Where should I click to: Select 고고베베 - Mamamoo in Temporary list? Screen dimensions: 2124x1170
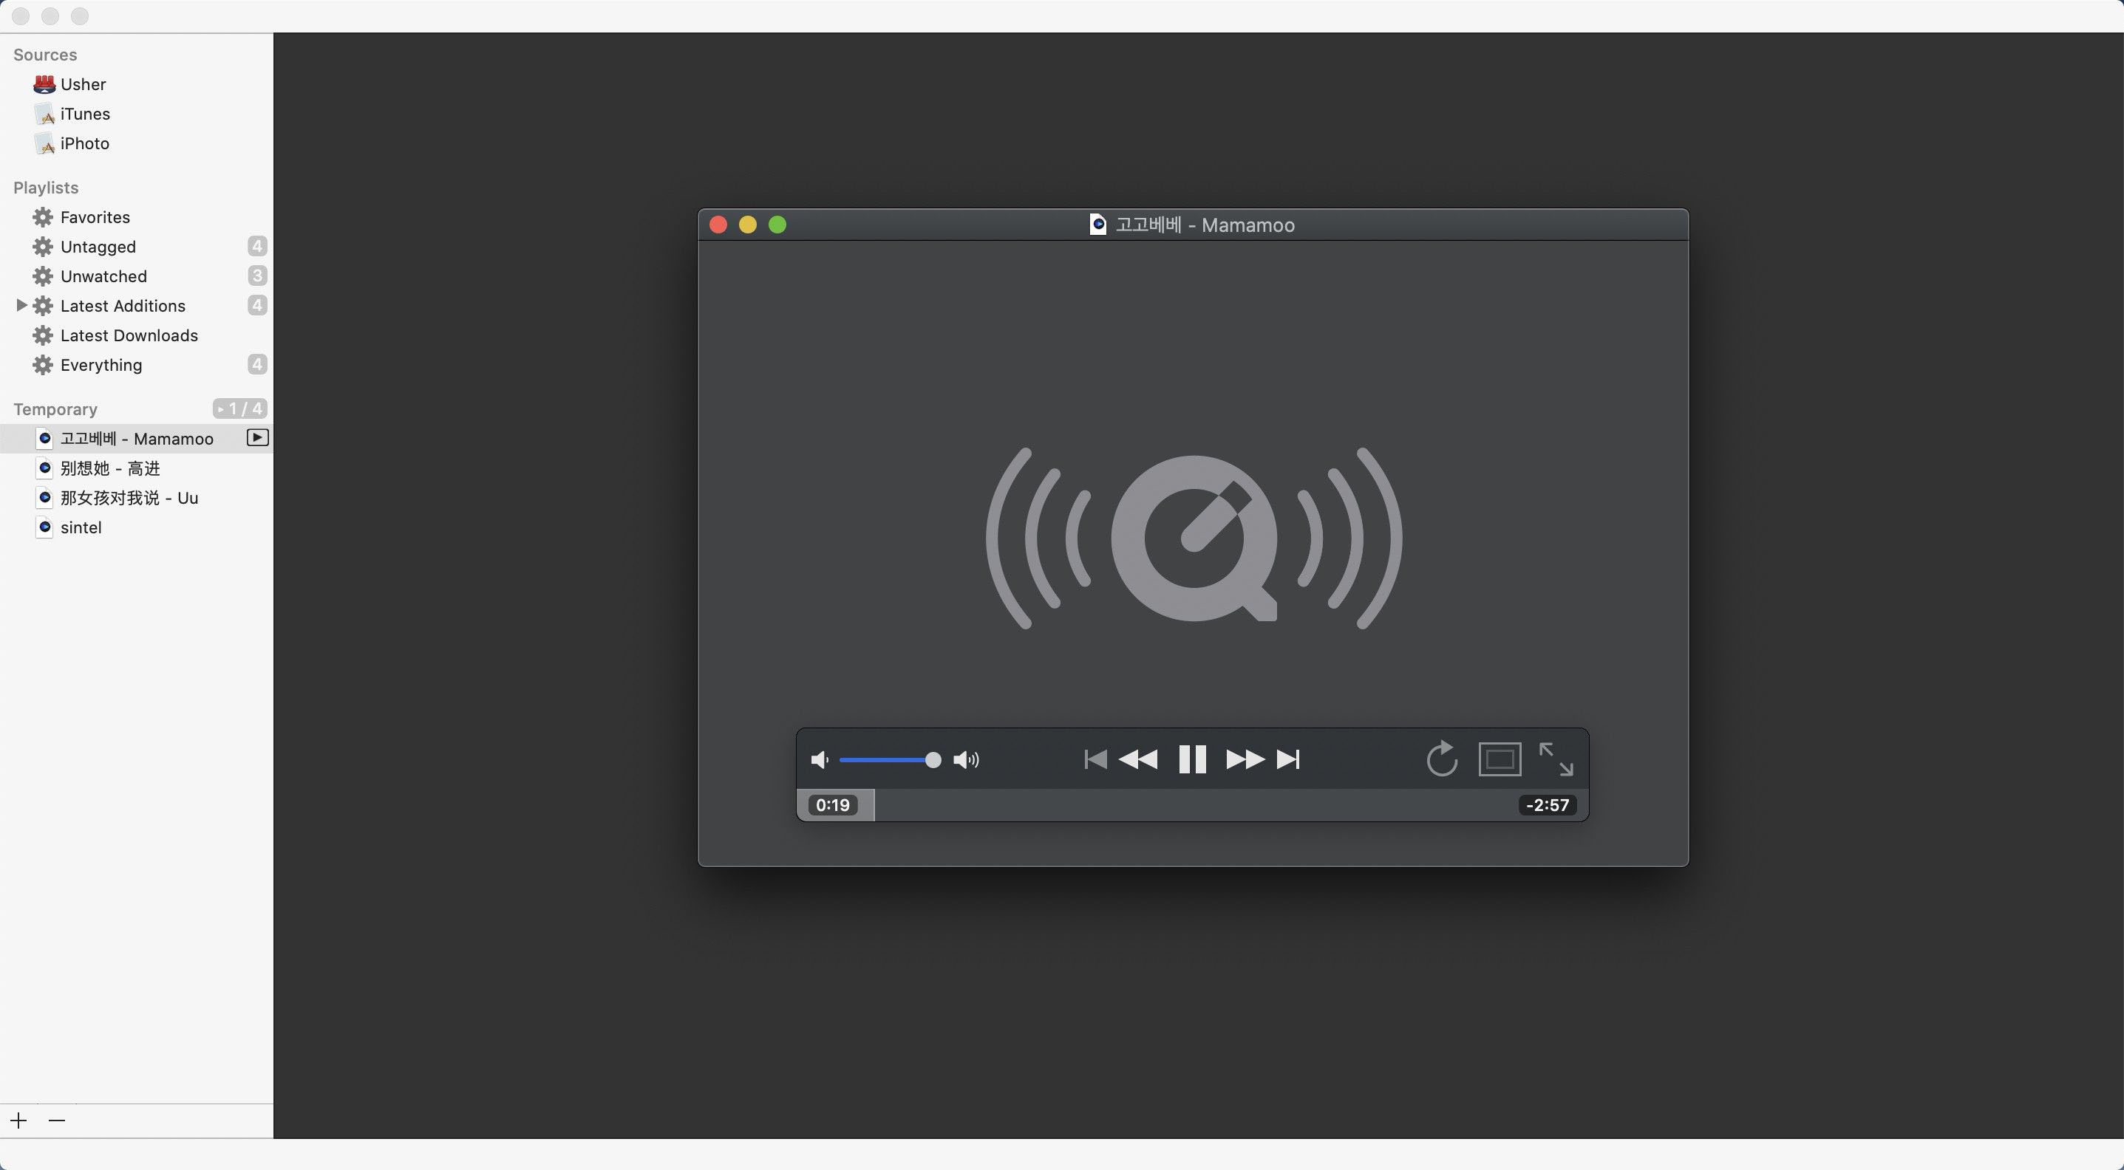pos(136,439)
